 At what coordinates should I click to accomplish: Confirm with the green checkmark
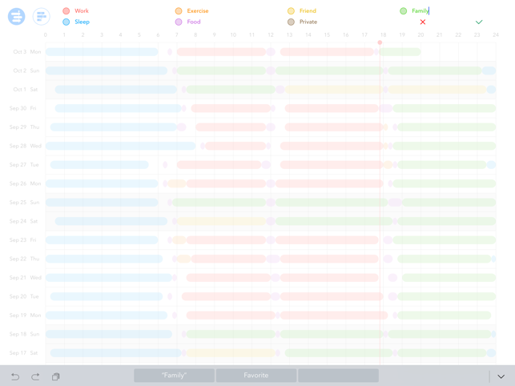[x=479, y=22]
